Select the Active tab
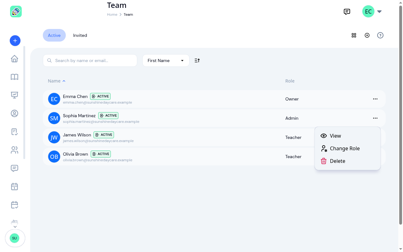The height and width of the screenshot is (252, 403). [54, 35]
